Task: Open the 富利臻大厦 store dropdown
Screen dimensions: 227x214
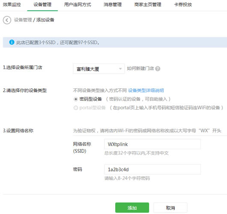Action: coord(99,69)
